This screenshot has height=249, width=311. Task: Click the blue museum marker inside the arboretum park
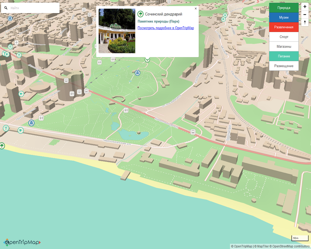click(x=138, y=73)
